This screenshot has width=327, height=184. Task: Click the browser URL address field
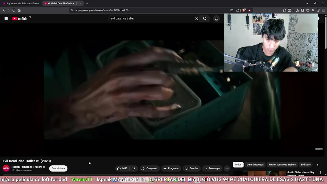pos(151,10)
